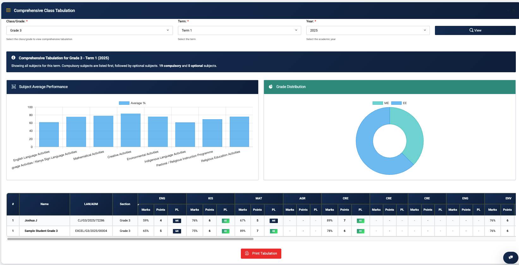Click the table grid icon beside the page title
This screenshot has width=519, height=265.
click(x=9, y=10)
